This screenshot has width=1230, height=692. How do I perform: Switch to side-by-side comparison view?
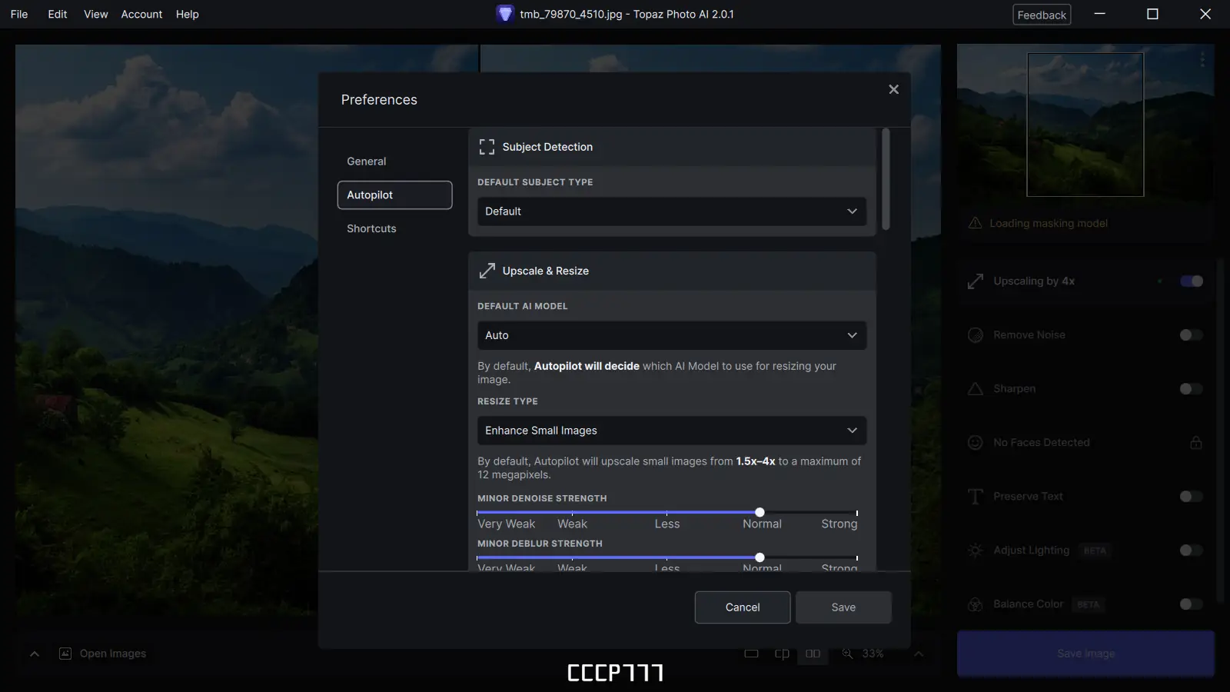pyautogui.click(x=813, y=654)
